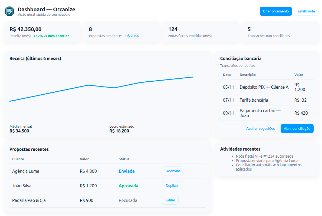Resend the Agência Luma proposal
322x216 pixels.
(x=173, y=171)
